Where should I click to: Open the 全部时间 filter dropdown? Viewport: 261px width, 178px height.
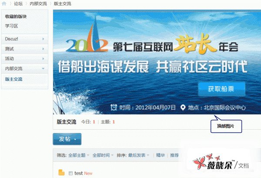(x=103, y=155)
